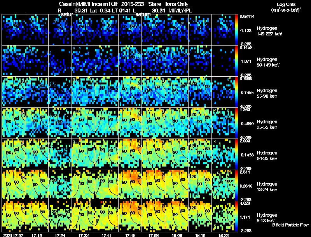Click the 'Ions Only' header text

pos(176,4)
